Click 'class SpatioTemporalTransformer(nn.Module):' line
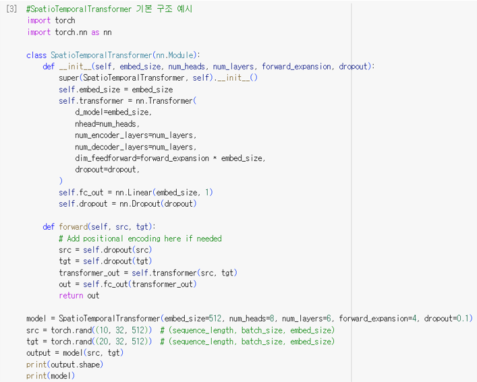This screenshot has height=382, width=477. click(113, 55)
